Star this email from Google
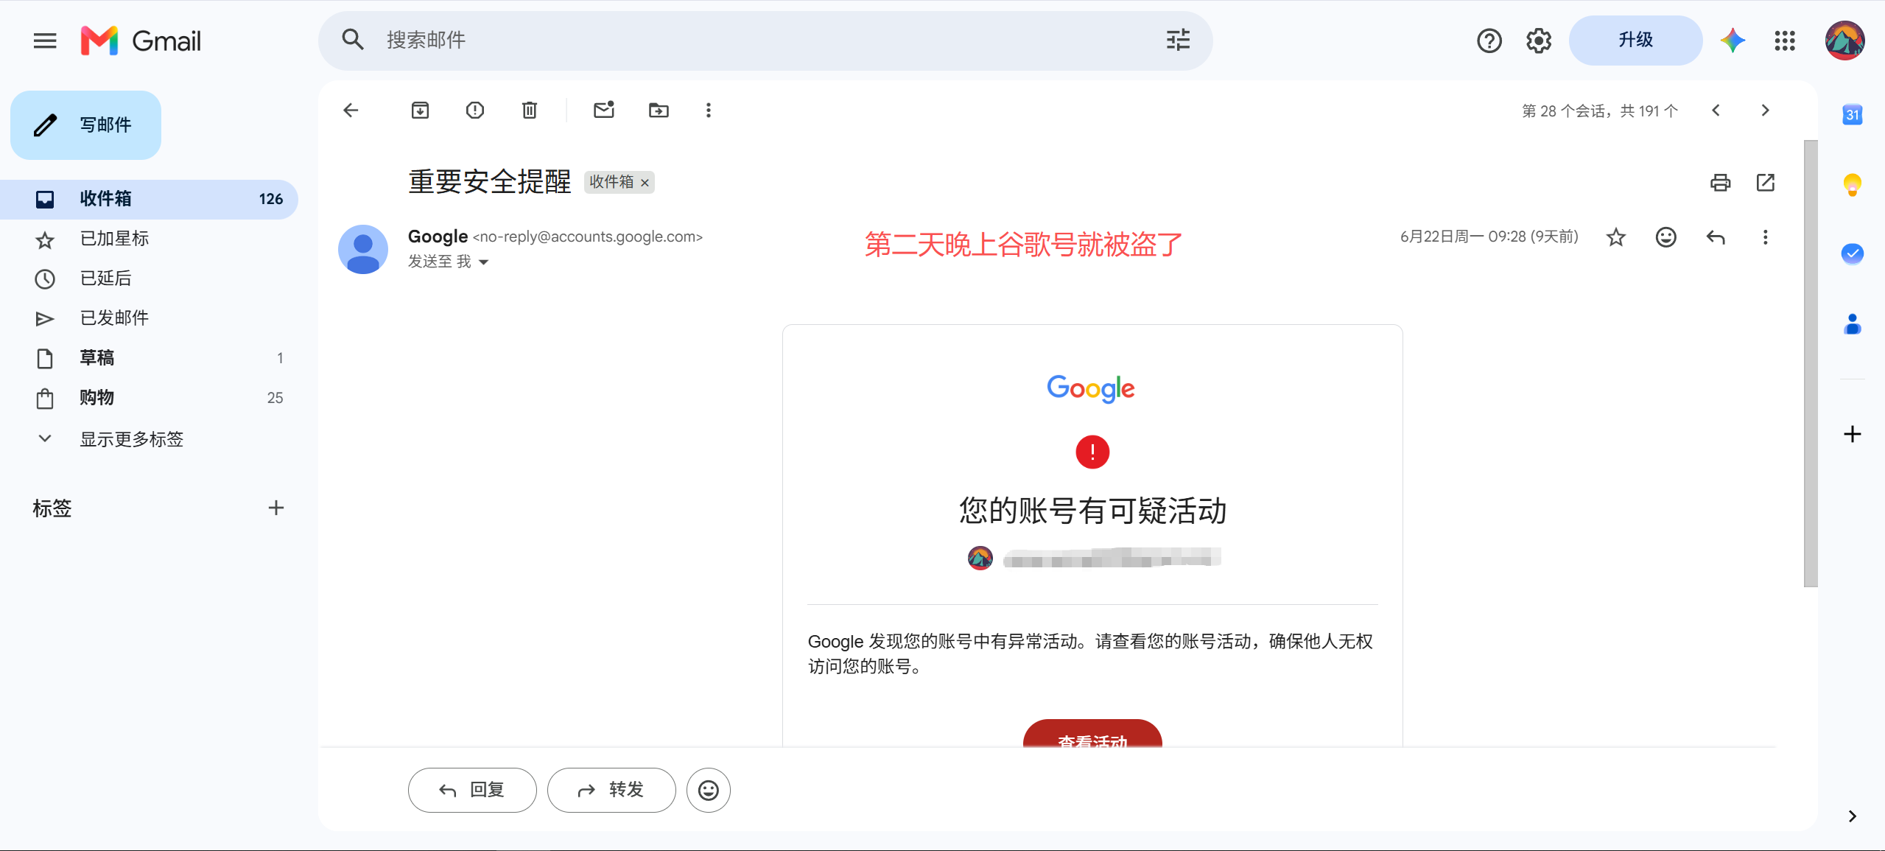The width and height of the screenshot is (1885, 851). (1616, 237)
